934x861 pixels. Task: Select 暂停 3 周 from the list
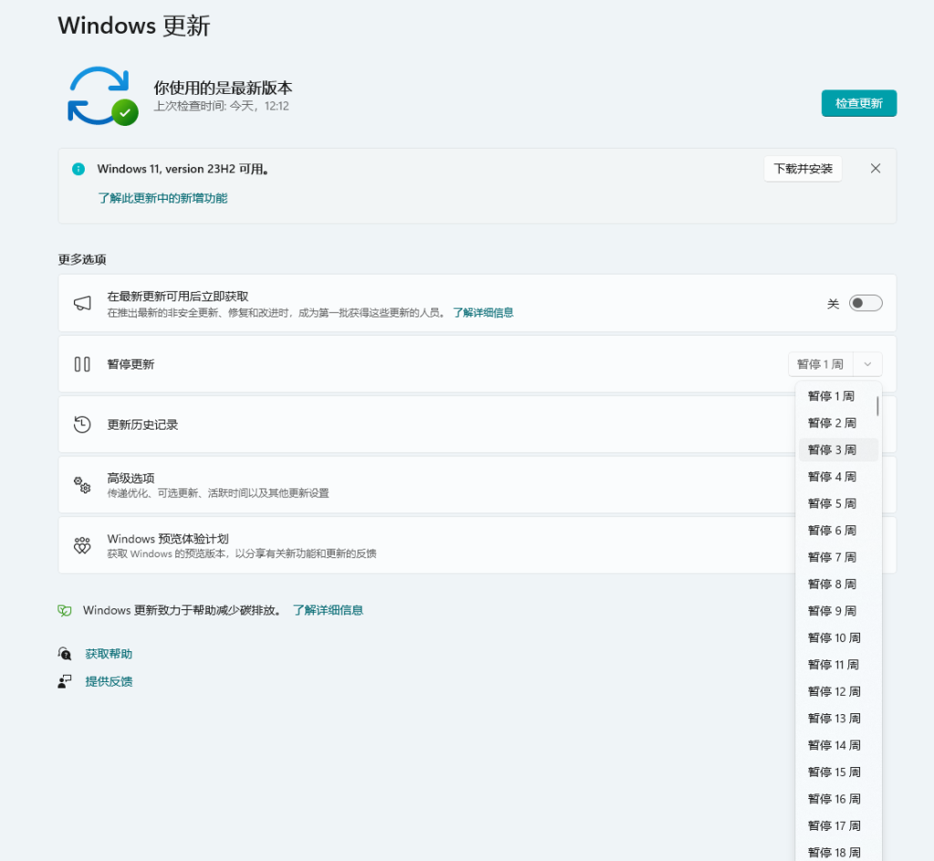click(x=832, y=450)
